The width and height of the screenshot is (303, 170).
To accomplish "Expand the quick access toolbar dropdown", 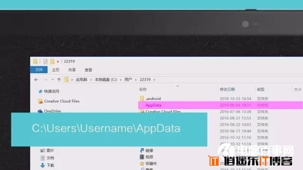I will point(58,62).
